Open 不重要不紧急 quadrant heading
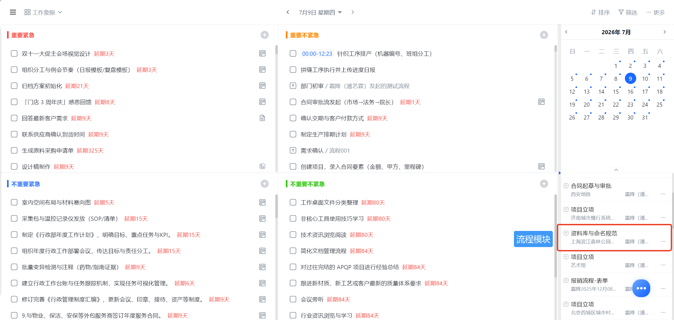Screen dimensions: 674x320 pyautogui.click(x=307, y=184)
